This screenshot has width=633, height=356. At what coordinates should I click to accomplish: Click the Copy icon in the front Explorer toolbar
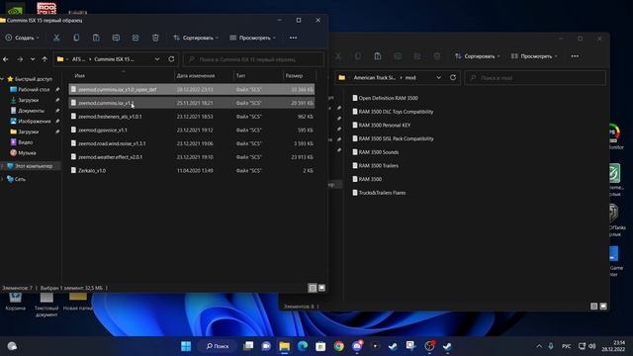[76, 38]
